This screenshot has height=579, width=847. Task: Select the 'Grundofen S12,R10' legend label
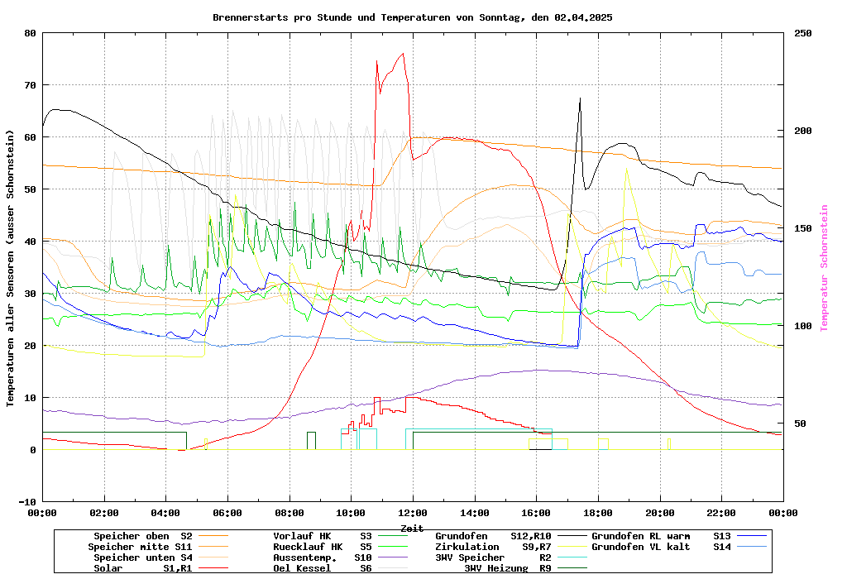(493, 536)
